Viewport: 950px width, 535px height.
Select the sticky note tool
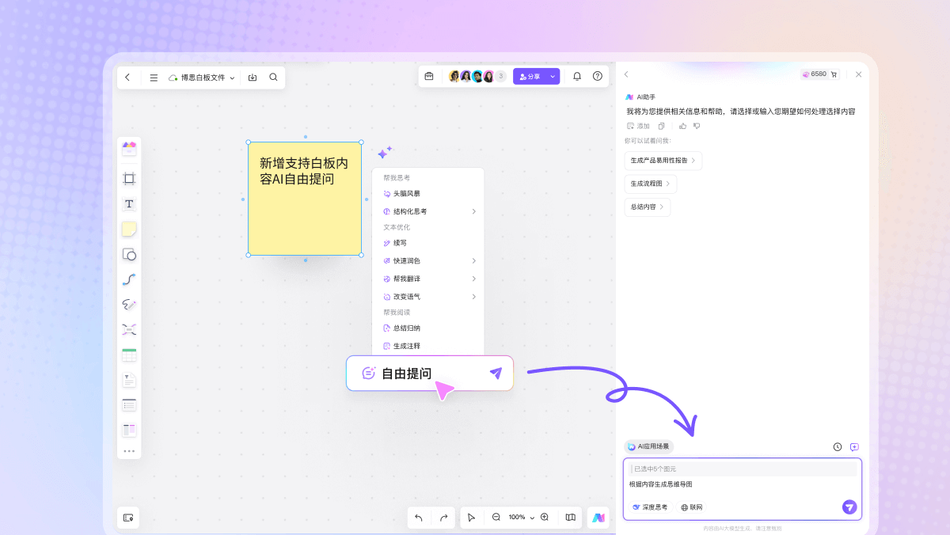click(x=129, y=230)
